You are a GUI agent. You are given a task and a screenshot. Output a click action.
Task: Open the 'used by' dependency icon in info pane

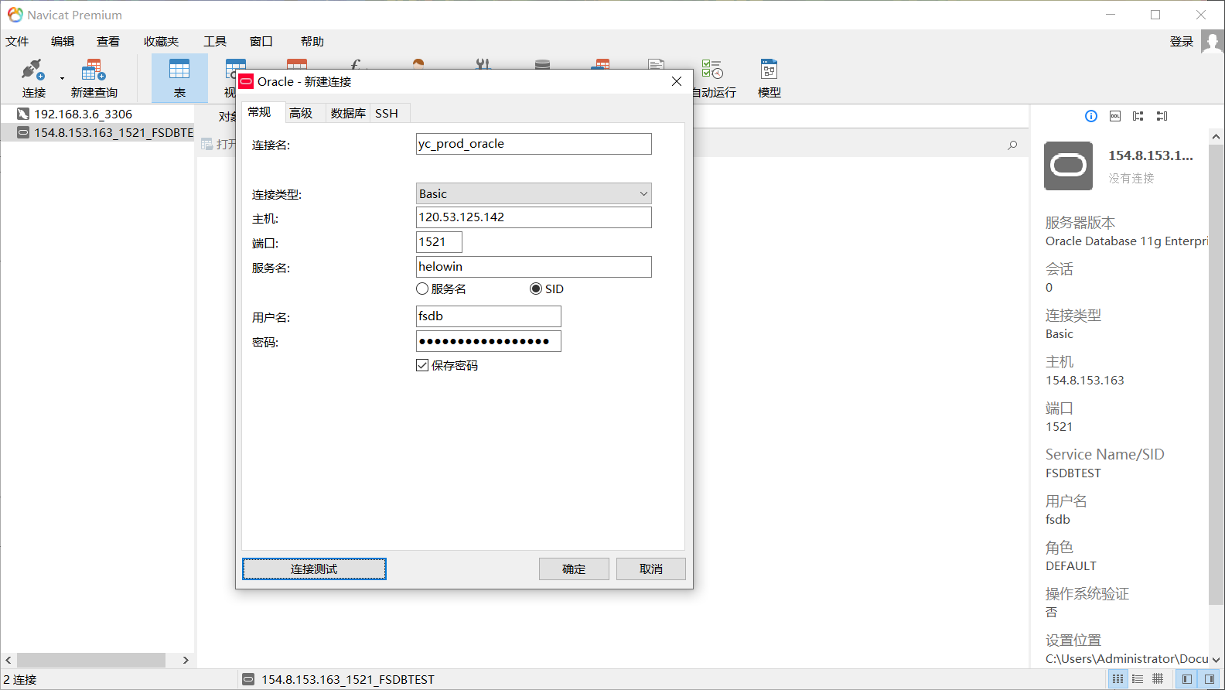pyautogui.click(x=1162, y=116)
